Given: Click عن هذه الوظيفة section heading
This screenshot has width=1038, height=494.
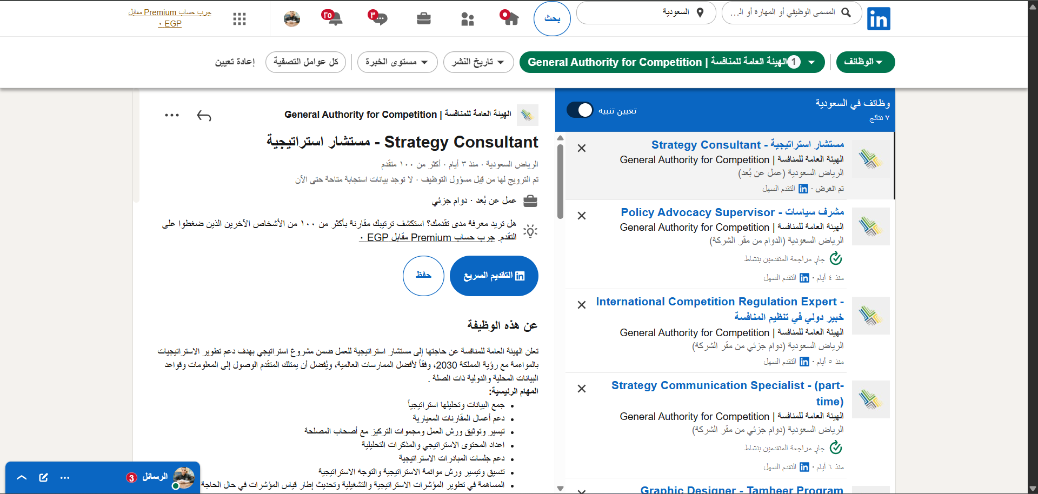Looking at the screenshot, I should point(502,325).
